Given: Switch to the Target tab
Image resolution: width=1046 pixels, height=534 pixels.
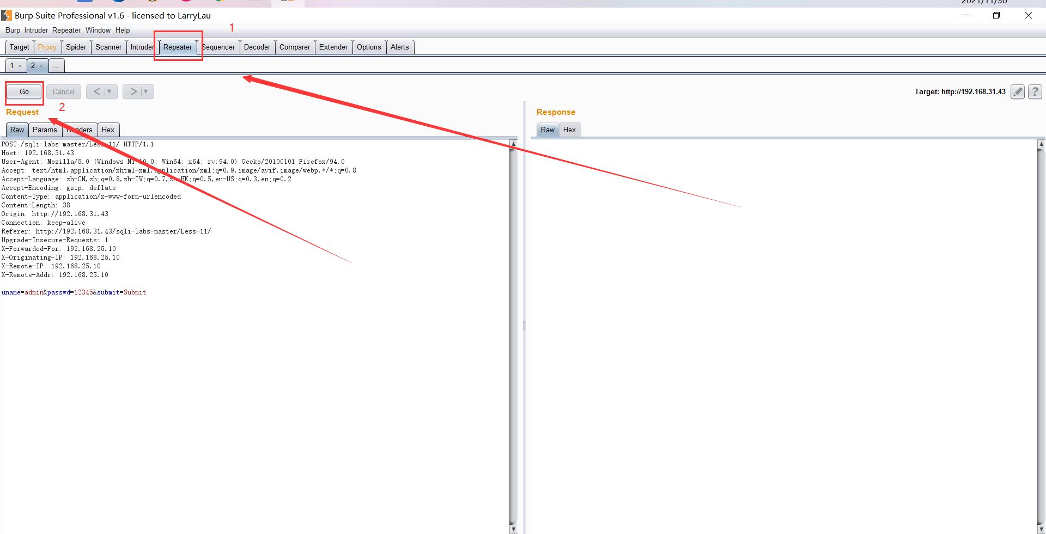Looking at the screenshot, I should (x=20, y=47).
